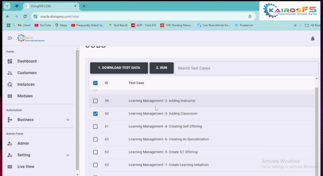This screenshot has width=323, height=176.
Task: Click the Customers people icon
Action: [10, 73]
